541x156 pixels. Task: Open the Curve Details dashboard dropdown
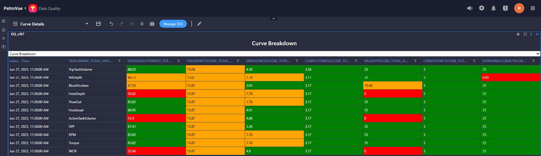click(x=87, y=24)
